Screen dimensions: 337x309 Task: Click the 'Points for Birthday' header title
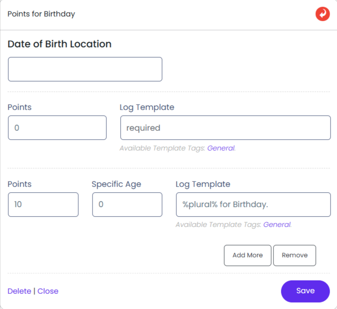click(41, 14)
